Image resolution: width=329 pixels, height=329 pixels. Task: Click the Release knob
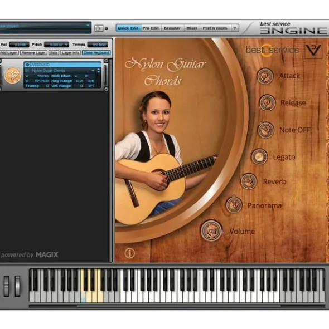click(x=267, y=102)
